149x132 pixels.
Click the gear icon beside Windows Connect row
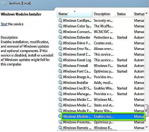60,32
